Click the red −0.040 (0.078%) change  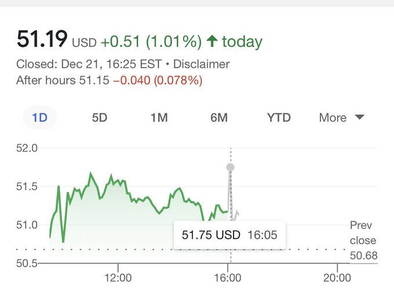coord(158,81)
